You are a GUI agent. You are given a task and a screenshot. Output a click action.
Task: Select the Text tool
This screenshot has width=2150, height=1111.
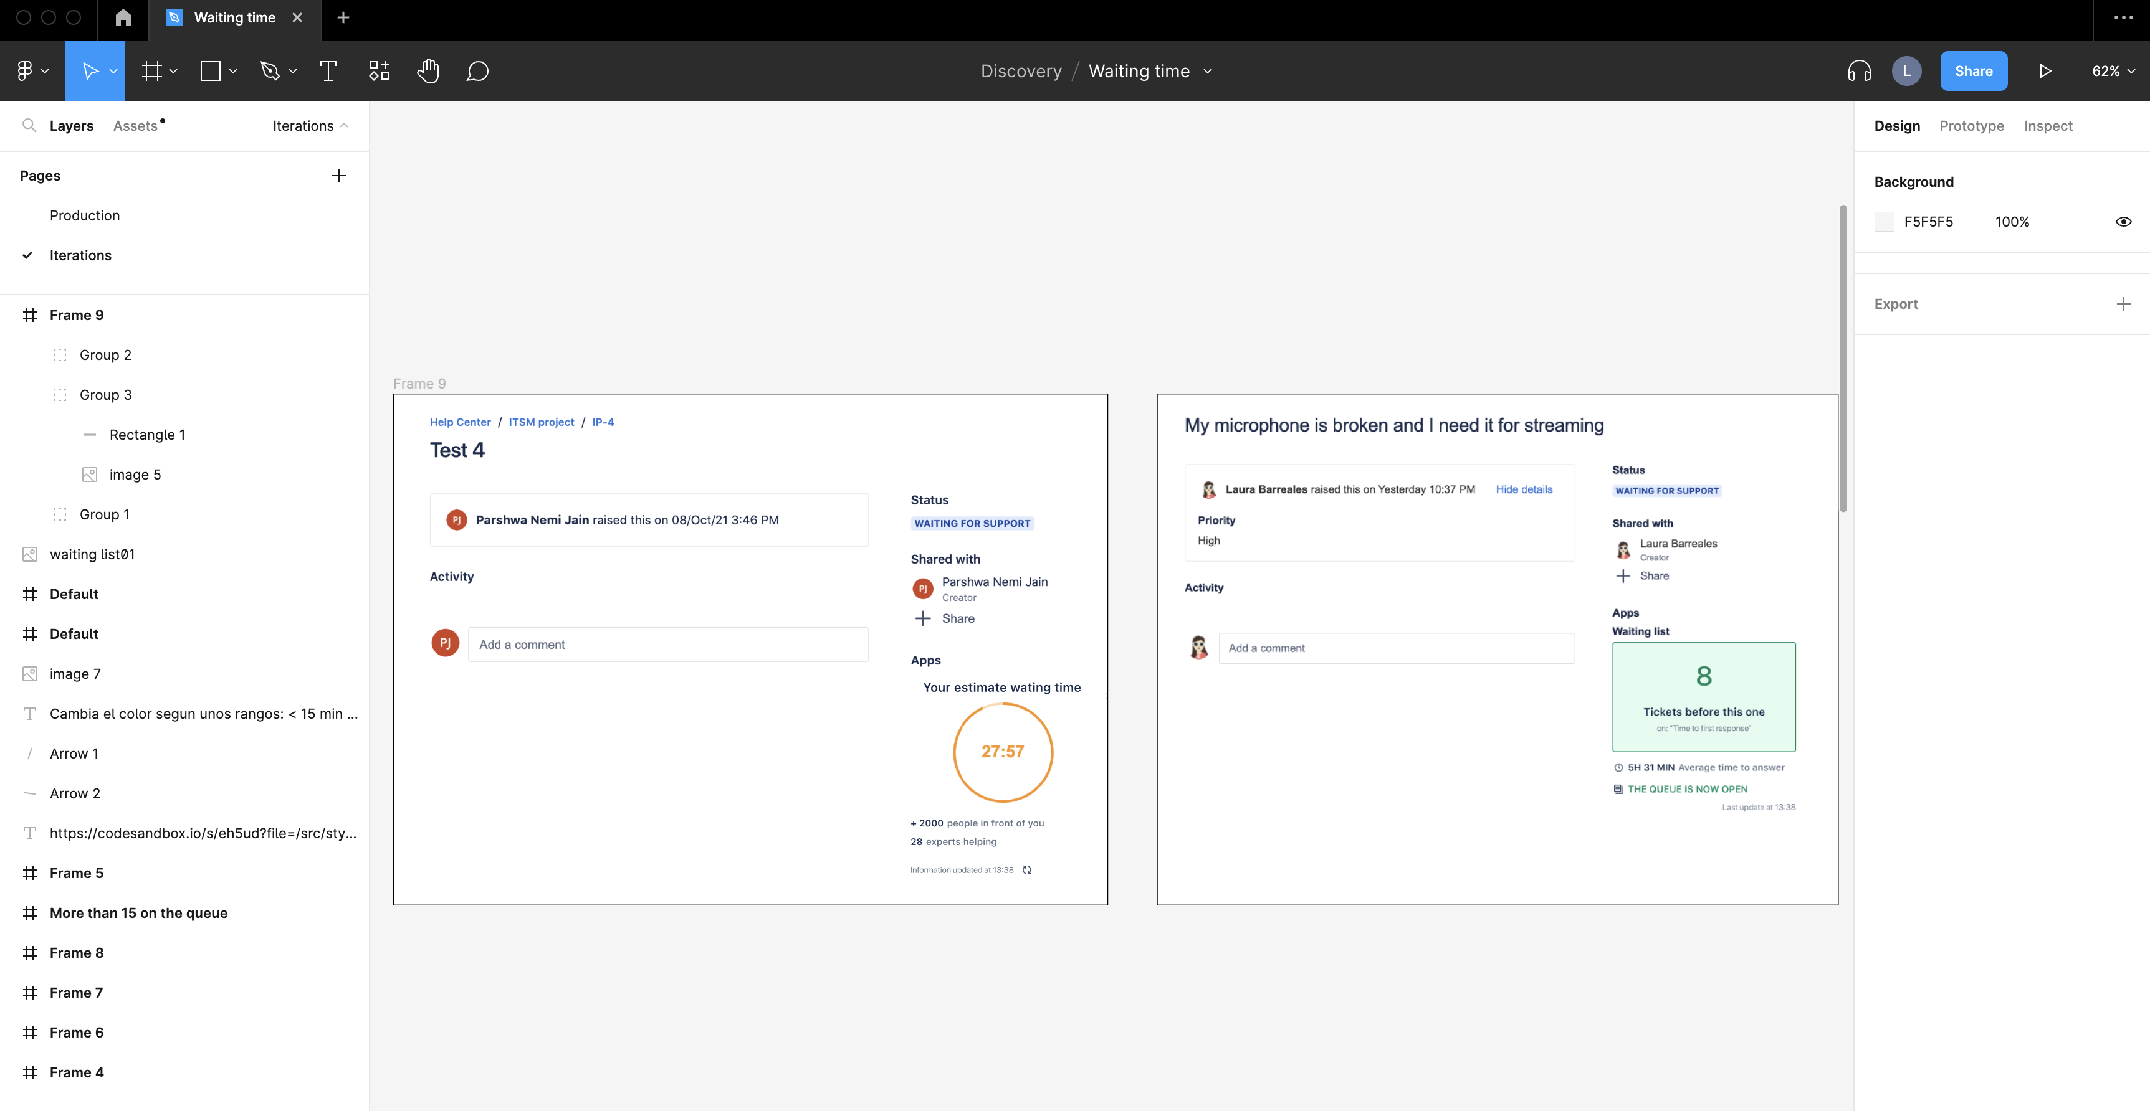[328, 71]
